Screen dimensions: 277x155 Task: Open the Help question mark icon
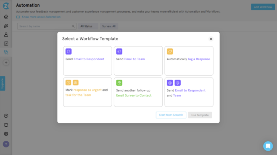click(6, 116)
